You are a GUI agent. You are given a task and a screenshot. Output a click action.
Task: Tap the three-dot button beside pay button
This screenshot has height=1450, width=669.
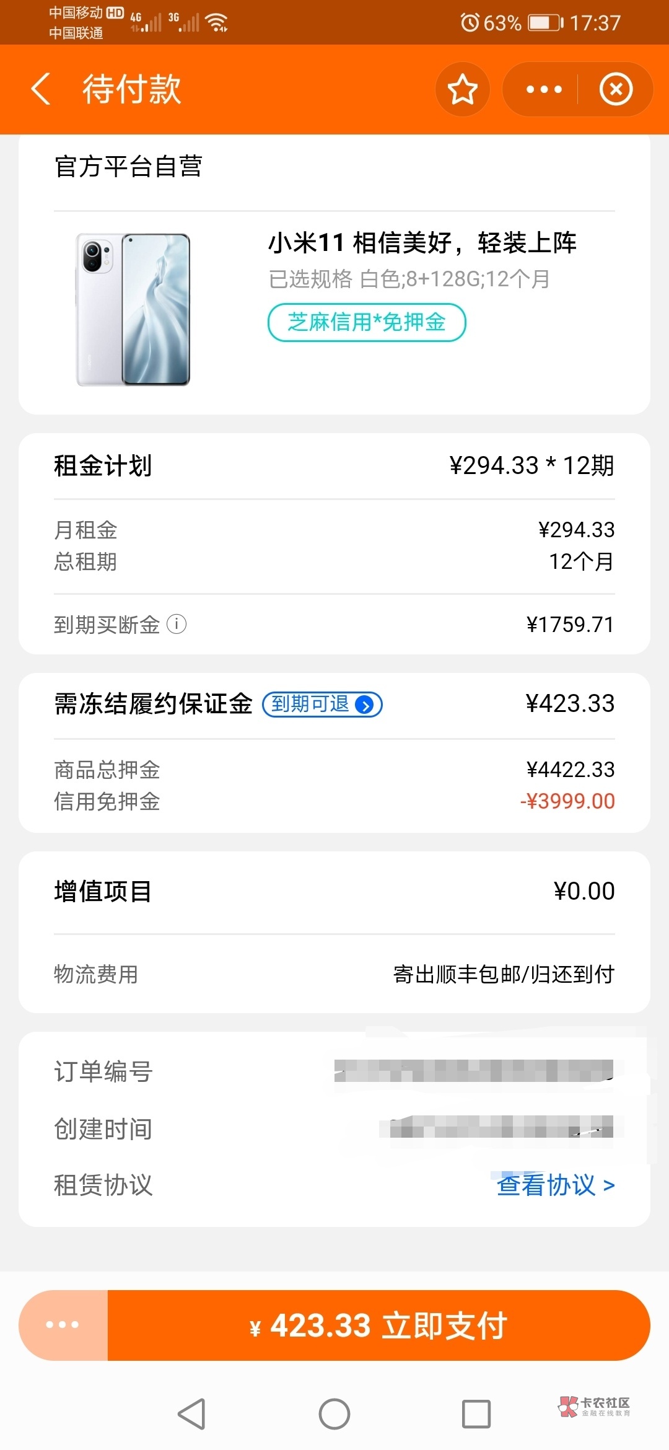coord(63,1325)
